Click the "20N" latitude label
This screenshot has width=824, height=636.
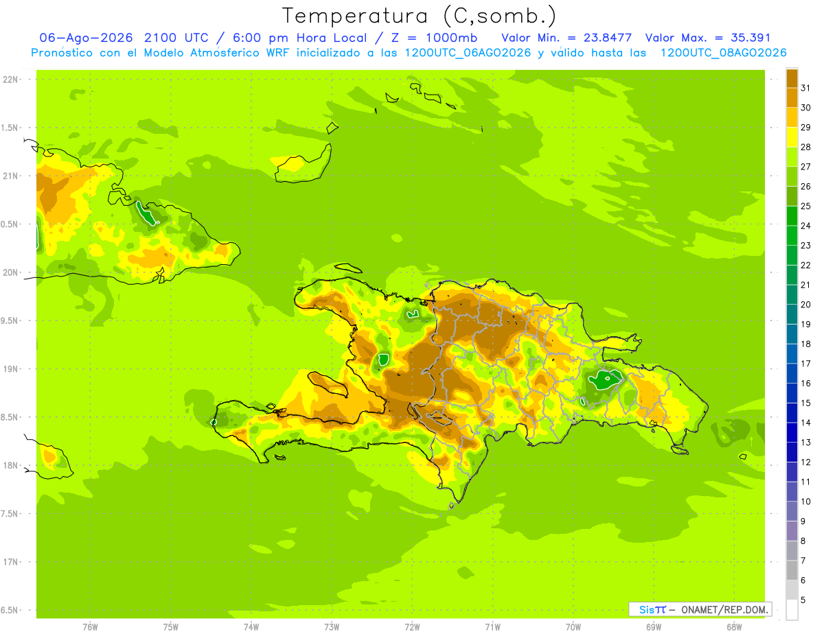click(x=10, y=272)
